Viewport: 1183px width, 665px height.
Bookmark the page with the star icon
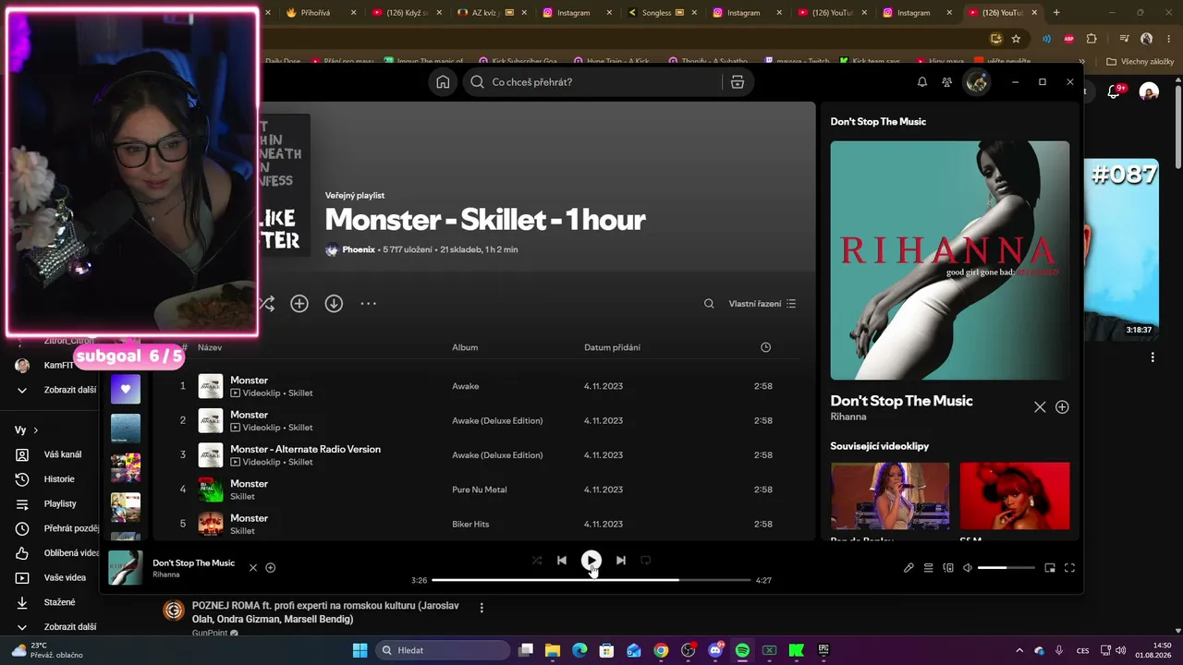pyautogui.click(x=1017, y=39)
